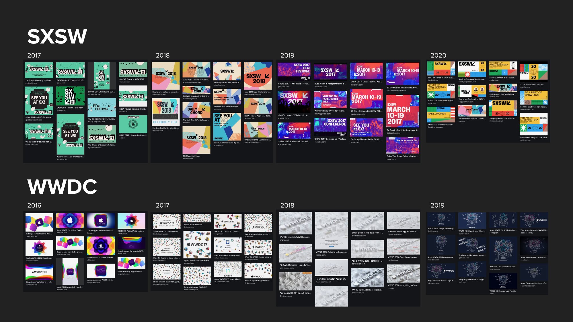Image resolution: width=573 pixels, height=322 pixels.
Task: Click the 'PC Tech Magazine | Uganda' thumbnail
Action: pos(295,254)
